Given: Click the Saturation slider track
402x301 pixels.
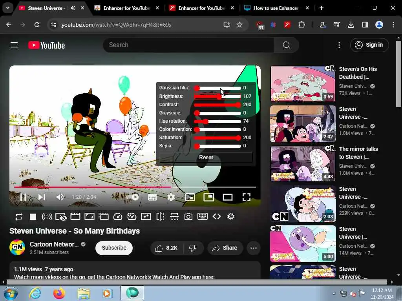Looking at the screenshot, I should [x=217, y=138].
